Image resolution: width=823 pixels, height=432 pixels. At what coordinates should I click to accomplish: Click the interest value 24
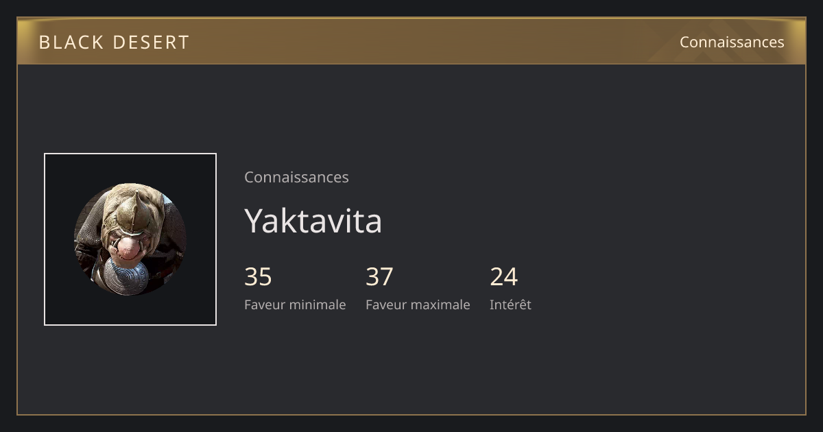click(503, 277)
